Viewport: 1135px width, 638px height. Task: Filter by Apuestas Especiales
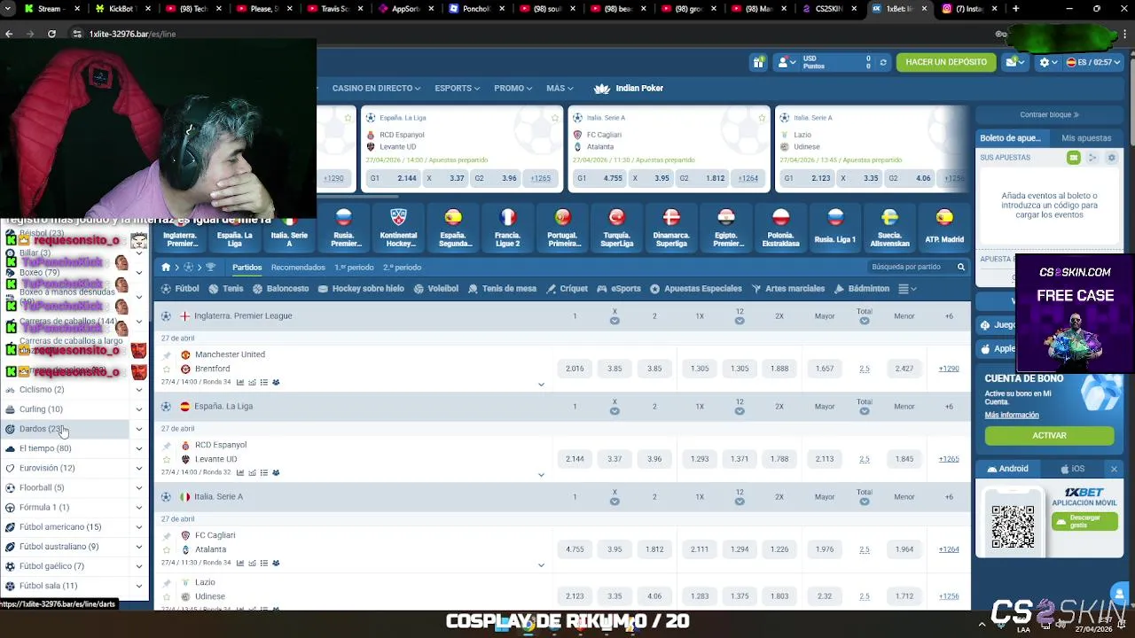(696, 289)
